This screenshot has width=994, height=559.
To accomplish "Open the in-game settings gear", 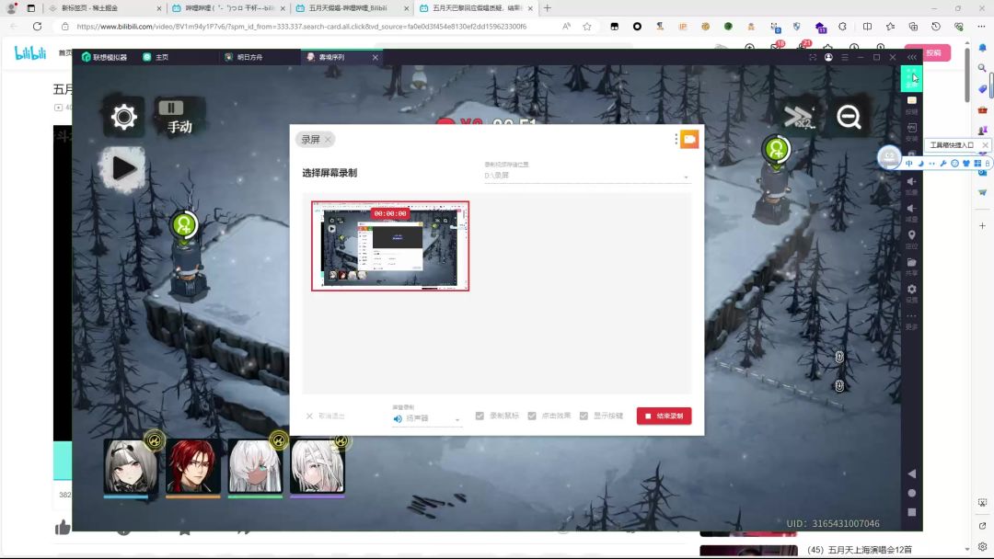I will tap(123, 117).
